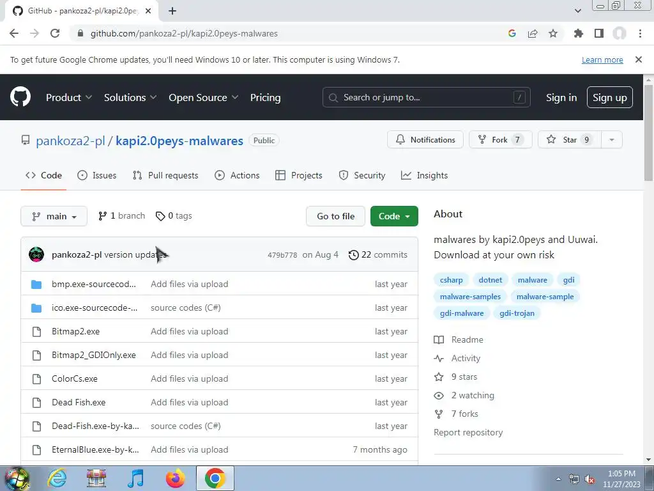Screen dimensions: 654x491
Task: Open the Learn more link
Action: [602, 59]
